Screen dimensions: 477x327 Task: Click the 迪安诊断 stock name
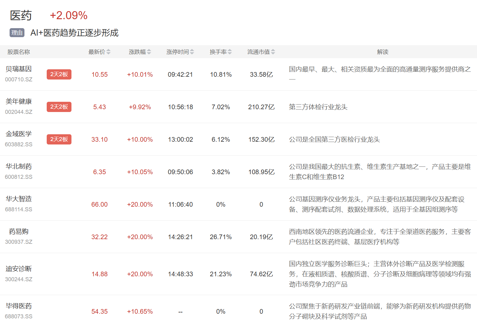click(19, 269)
